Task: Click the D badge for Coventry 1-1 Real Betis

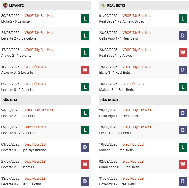Action: tap(183, 181)
